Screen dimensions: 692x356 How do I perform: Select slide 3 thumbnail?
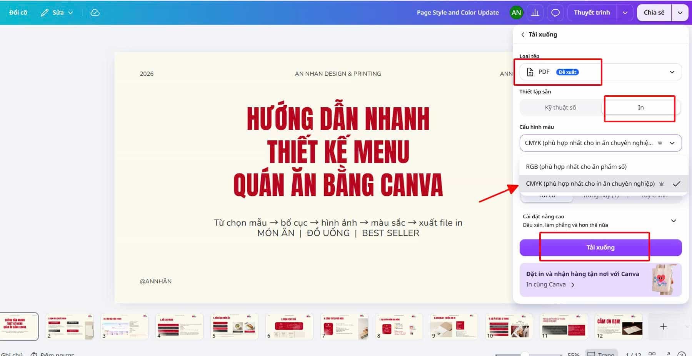click(125, 326)
